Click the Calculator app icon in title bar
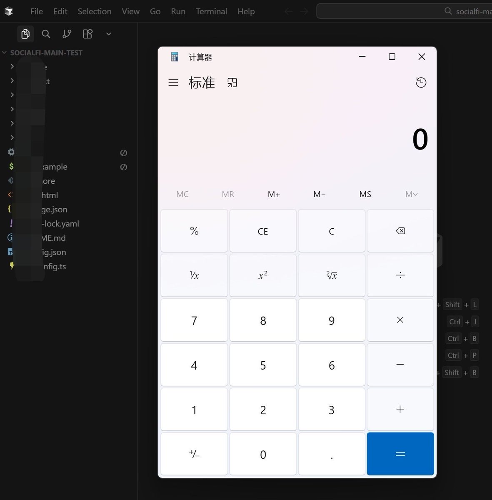Screen dimensions: 492x500 pos(175,57)
